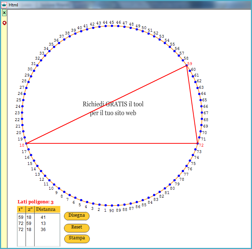Image resolution: width=252 pixels, height=249 pixels.
Task: Select circle point 45
Action: point(112,26)
